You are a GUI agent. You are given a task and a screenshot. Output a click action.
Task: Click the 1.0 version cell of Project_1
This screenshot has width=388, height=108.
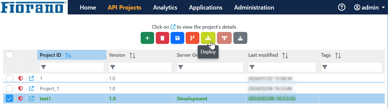coord(140,89)
